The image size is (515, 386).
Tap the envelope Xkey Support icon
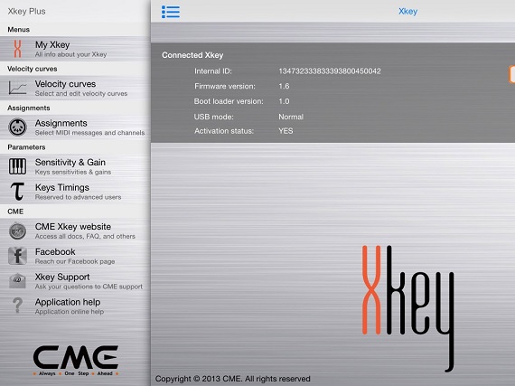click(18, 281)
